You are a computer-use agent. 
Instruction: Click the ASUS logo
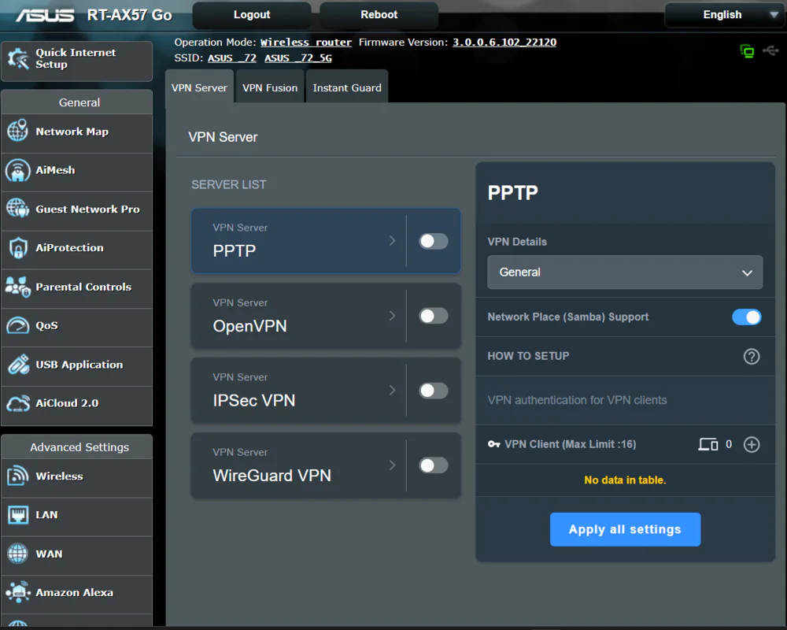(45, 15)
